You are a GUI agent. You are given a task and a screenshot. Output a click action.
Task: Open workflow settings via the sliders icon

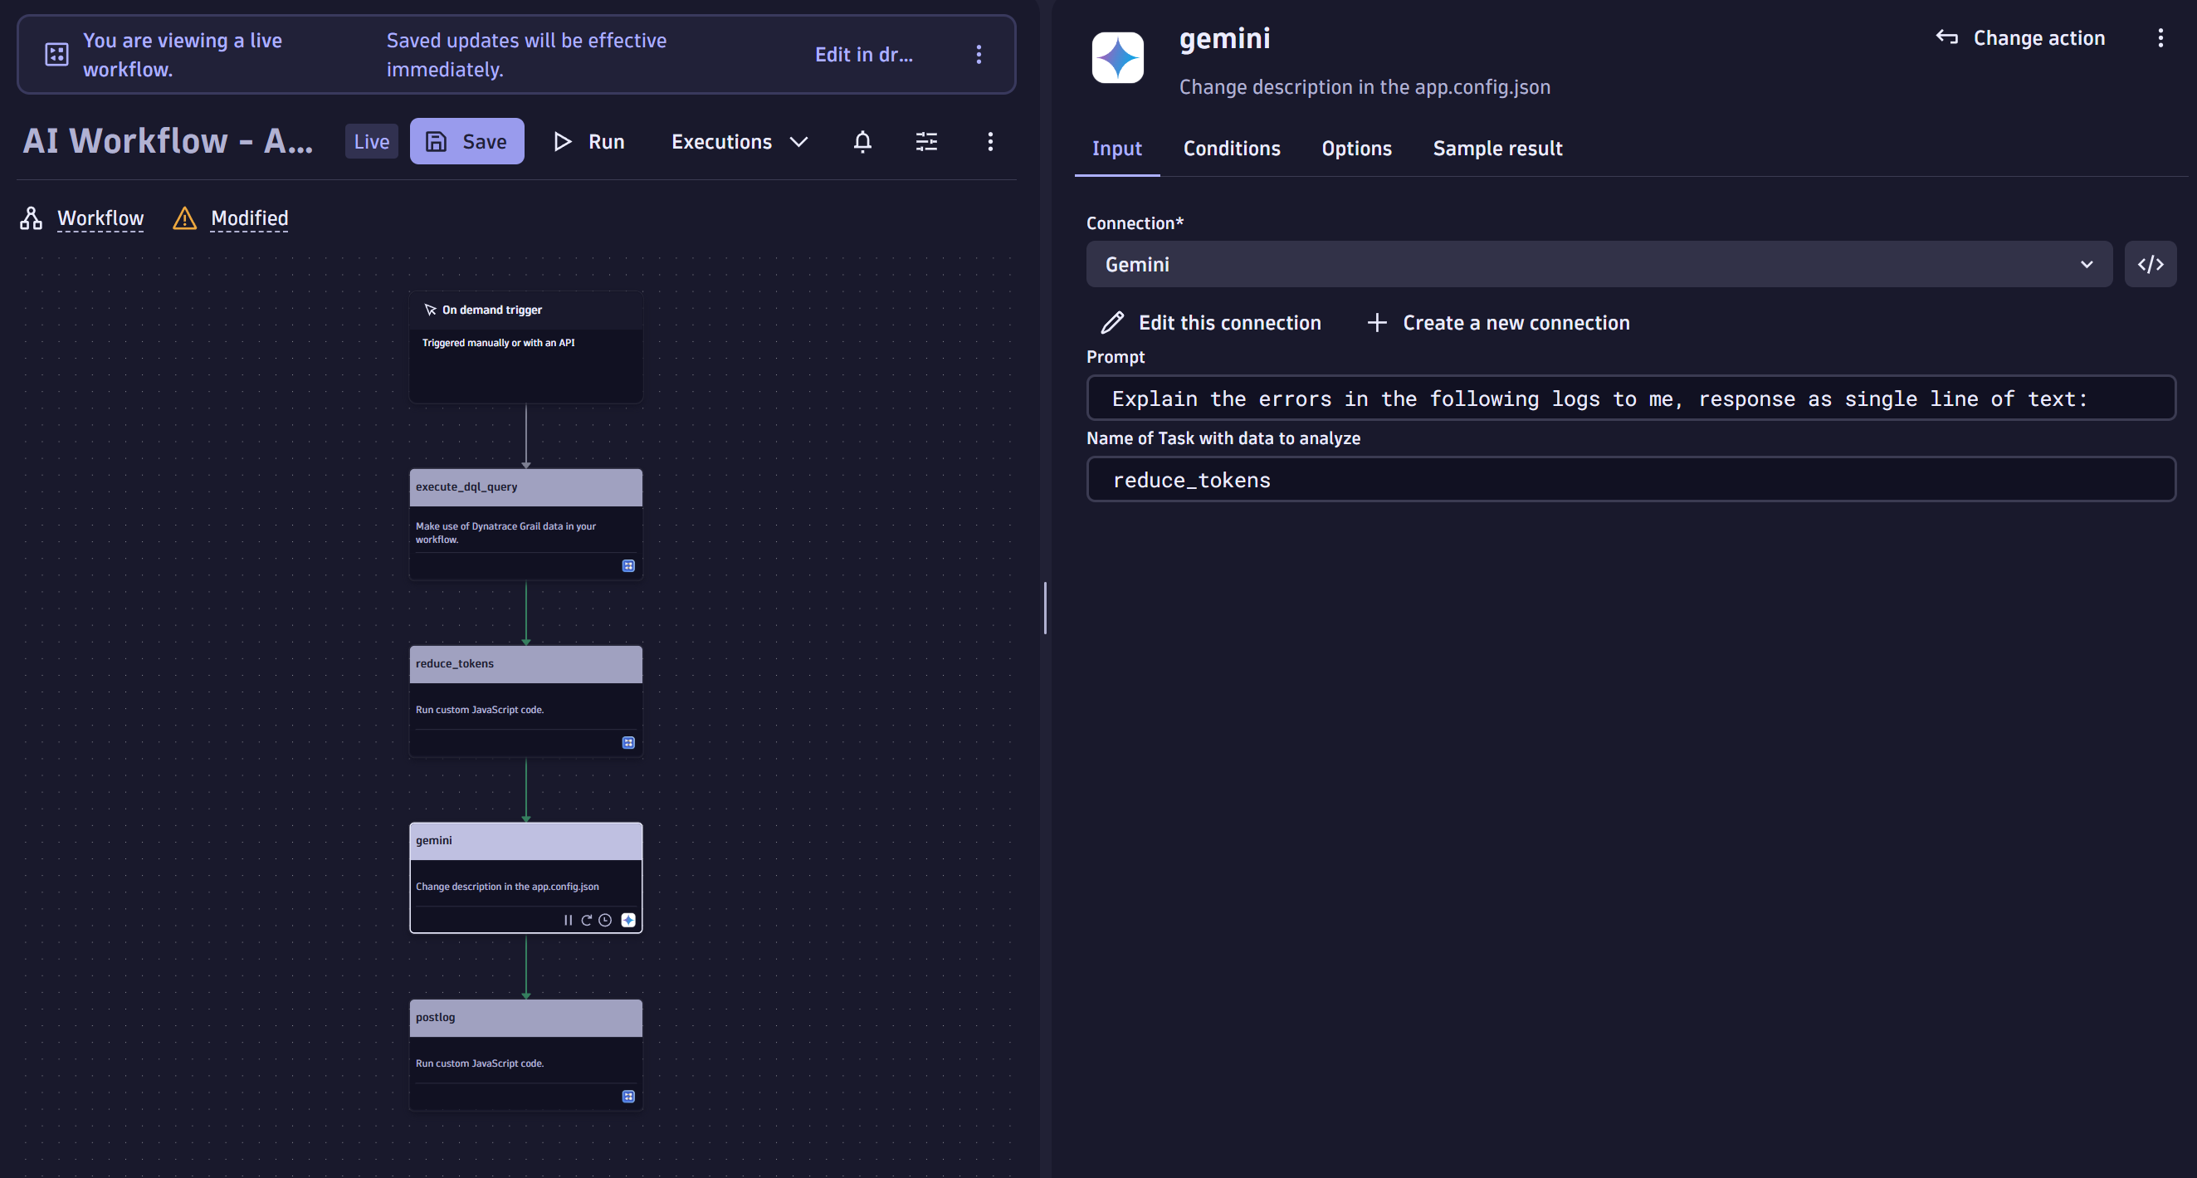926,142
